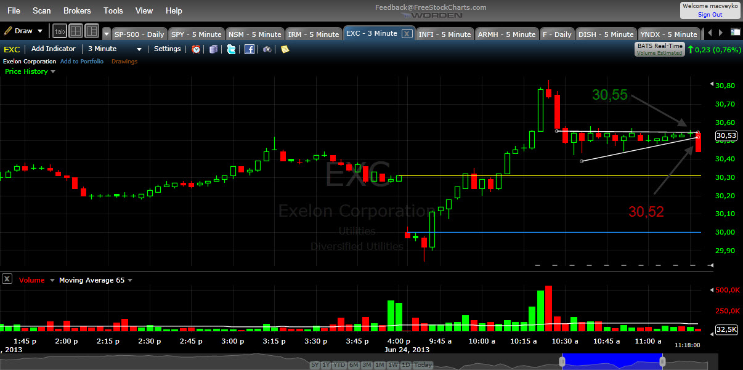Image resolution: width=743 pixels, height=370 pixels.
Task: Click the blue selected range in navigator
Action: 613,361
